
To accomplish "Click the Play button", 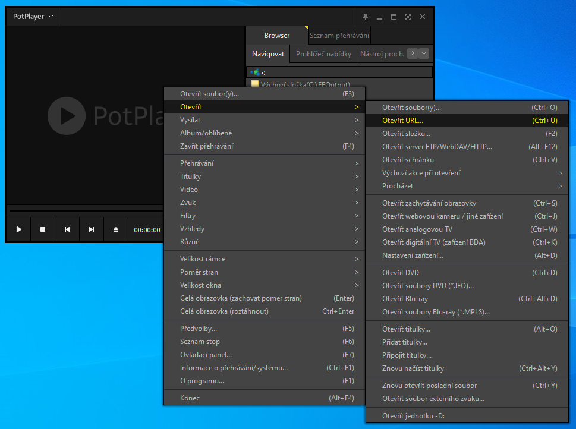I will pos(18,229).
